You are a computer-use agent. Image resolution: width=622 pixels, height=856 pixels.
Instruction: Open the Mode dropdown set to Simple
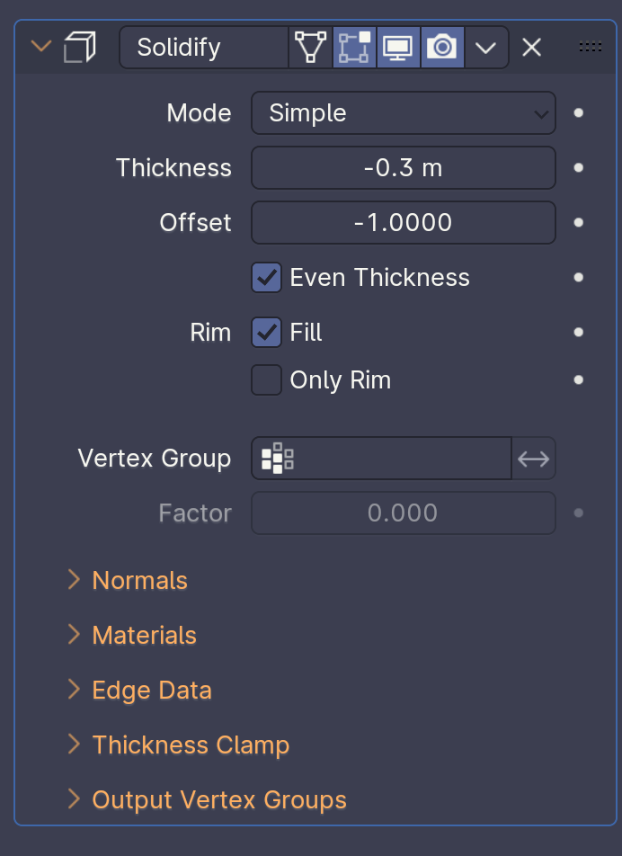[403, 113]
